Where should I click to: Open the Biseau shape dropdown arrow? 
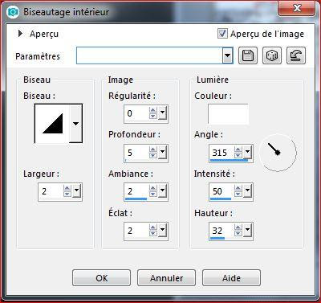(75, 124)
